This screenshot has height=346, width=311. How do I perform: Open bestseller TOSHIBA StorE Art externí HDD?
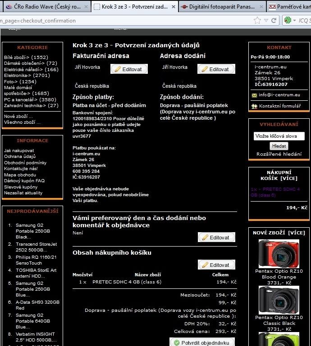coord(36,273)
